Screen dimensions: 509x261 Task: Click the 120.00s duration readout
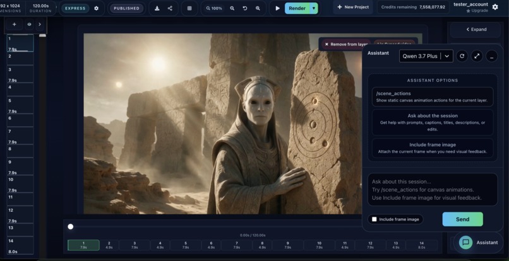click(40, 6)
